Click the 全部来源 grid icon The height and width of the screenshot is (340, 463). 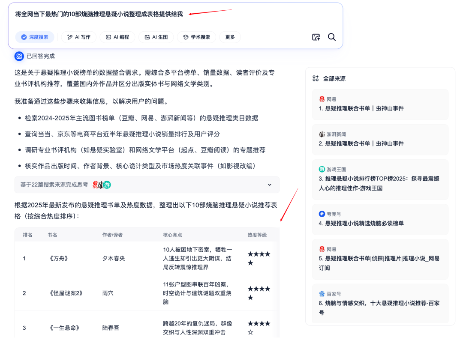316,78
